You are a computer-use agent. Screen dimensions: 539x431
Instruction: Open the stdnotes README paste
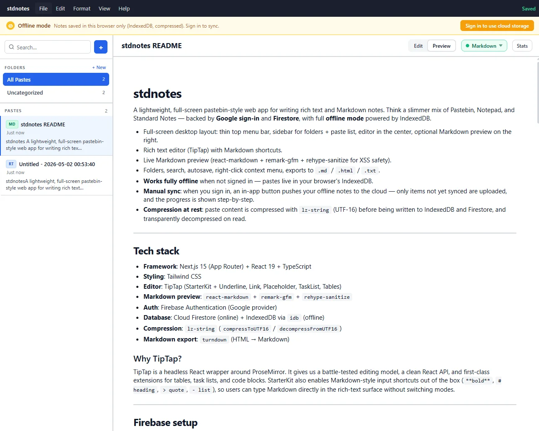click(56, 136)
